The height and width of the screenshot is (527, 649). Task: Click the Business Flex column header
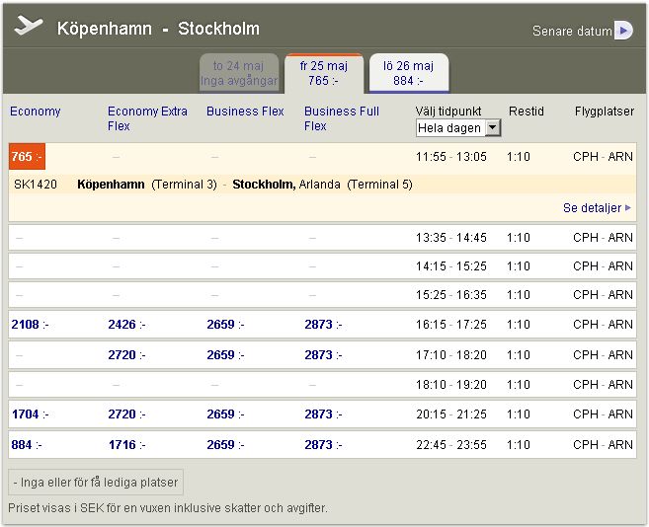[245, 112]
